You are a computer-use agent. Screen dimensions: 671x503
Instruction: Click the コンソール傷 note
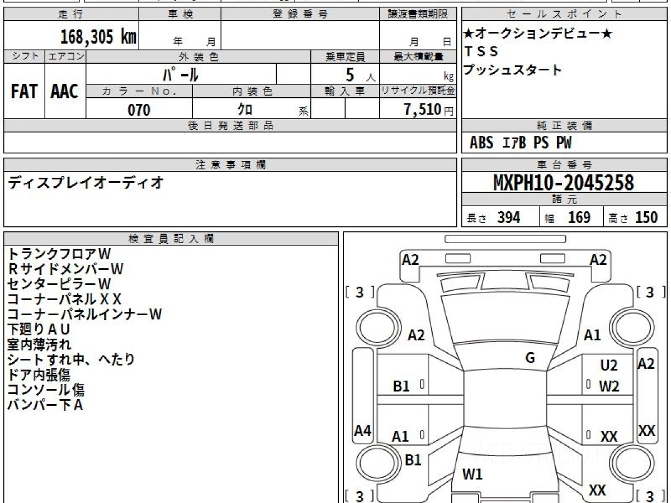point(46,390)
